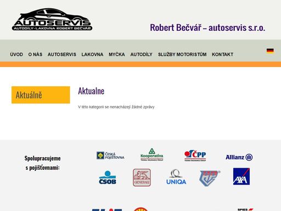Viewport: 281px width, 211px height.
Task: Select the AXA logo
Action: click(x=241, y=176)
